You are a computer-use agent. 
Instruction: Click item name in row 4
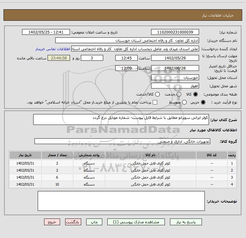pyautogui.click(x=150, y=185)
